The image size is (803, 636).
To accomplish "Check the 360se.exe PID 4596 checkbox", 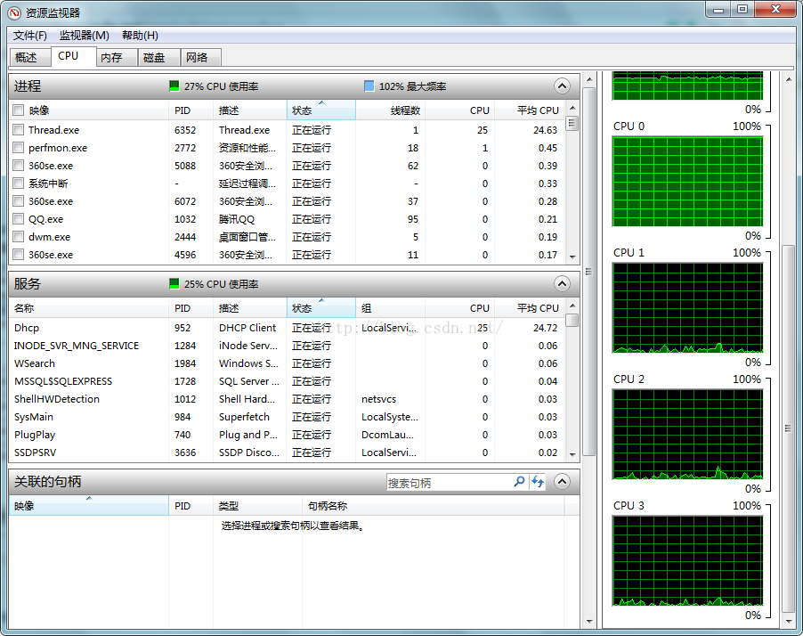I will click(19, 255).
